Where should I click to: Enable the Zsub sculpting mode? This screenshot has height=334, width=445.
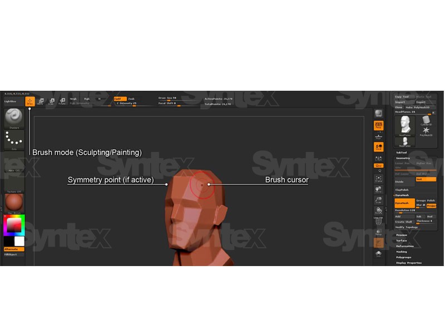[x=131, y=99]
